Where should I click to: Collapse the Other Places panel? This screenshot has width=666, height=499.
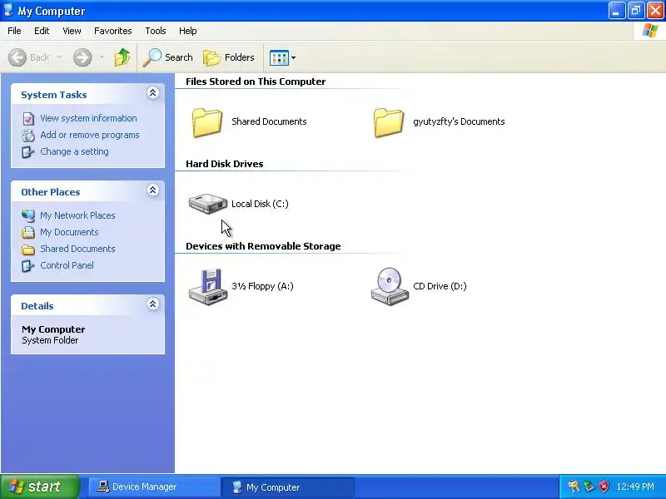[x=152, y=190]
